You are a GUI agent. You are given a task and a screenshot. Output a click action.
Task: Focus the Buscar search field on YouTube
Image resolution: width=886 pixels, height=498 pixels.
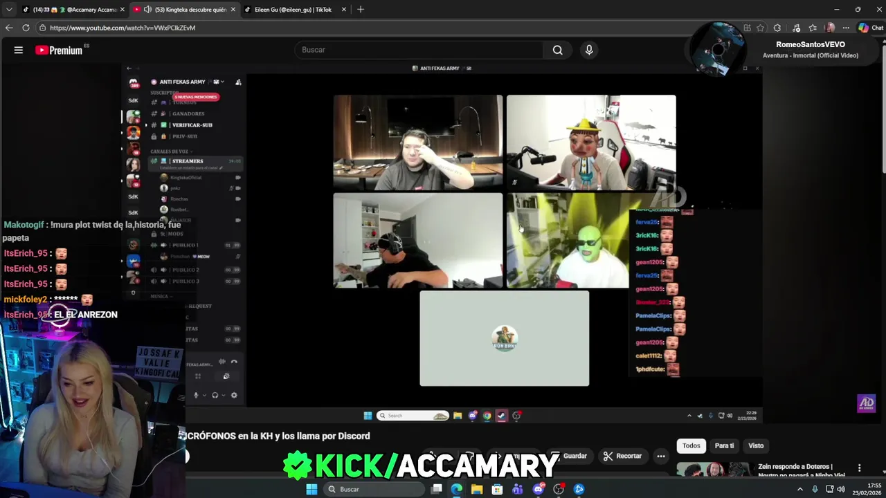[x=419, y=50]
